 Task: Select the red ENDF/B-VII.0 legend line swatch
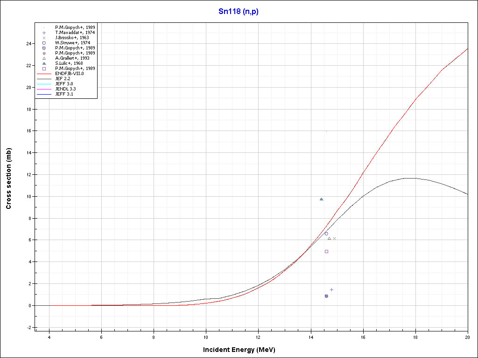point(44,74)
